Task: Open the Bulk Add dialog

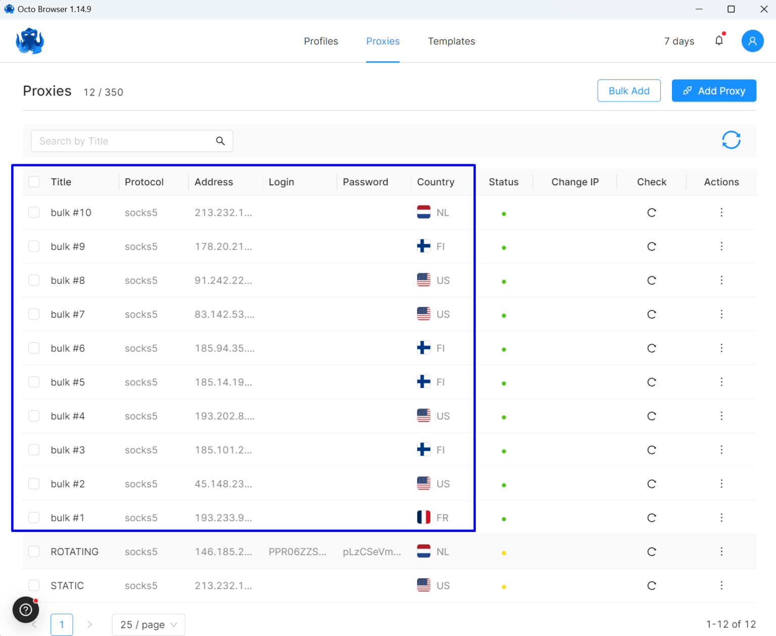Action: pyautogui.click(x=629, y=90)
